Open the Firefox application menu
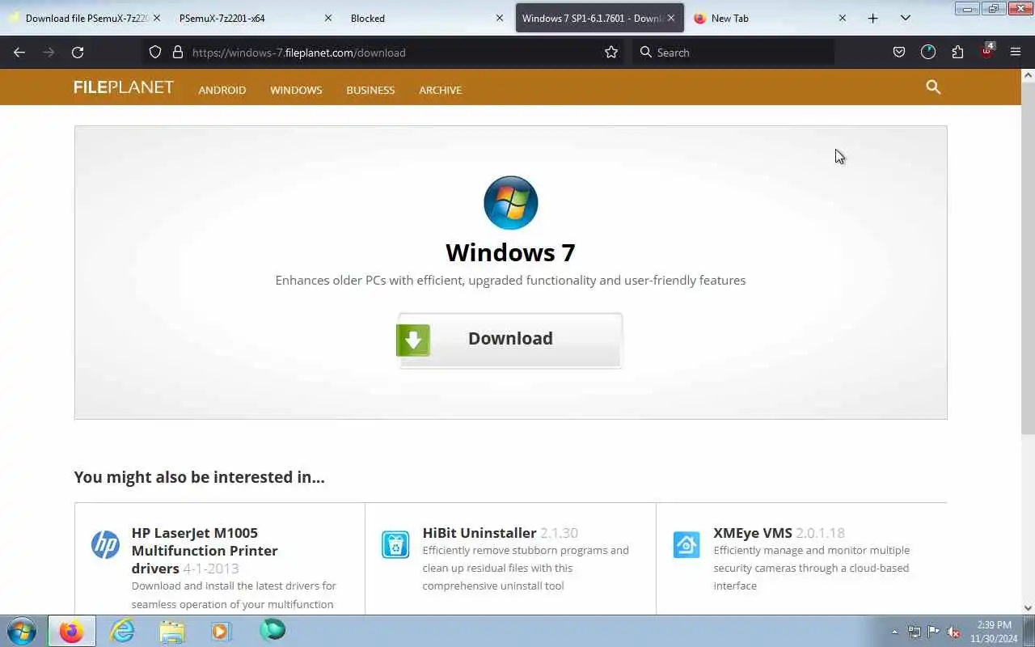 [1016, 53]
